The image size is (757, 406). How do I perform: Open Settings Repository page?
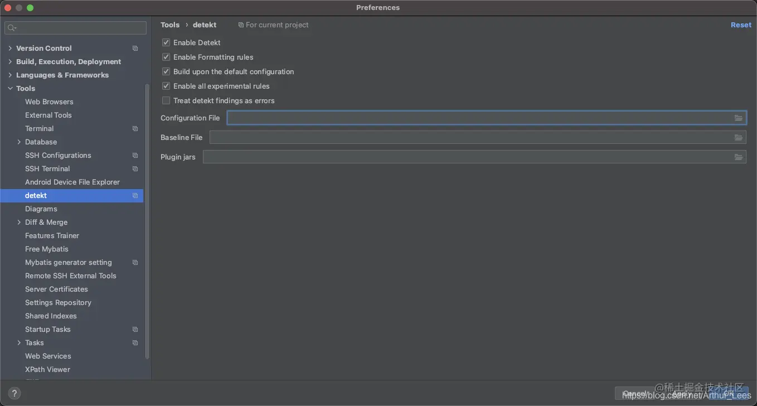[58, 302]
